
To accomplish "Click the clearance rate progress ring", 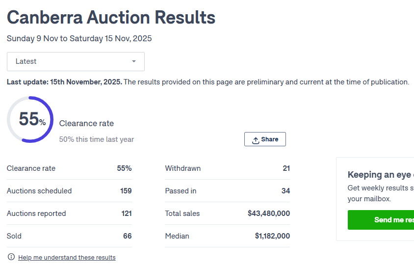I will pos(30,120).
